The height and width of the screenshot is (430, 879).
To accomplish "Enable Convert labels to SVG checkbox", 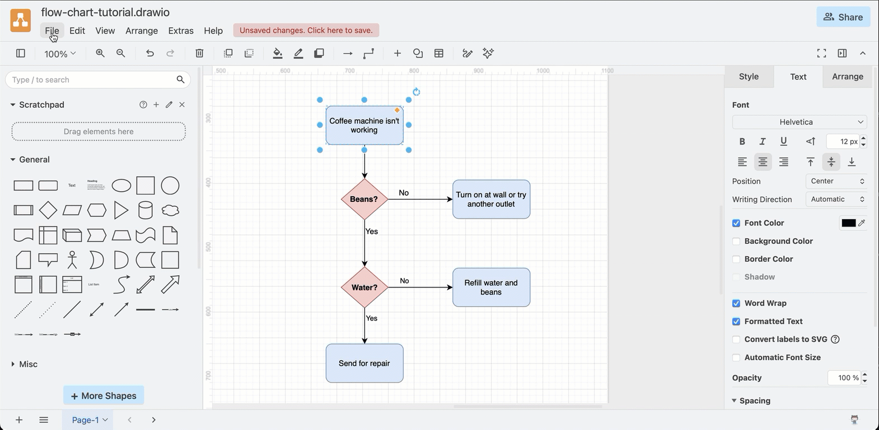I will pyautogui.click(x=736, y=339).
